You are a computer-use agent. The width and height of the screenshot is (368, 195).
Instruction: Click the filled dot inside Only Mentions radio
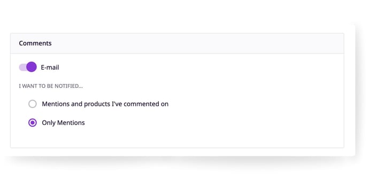click(x=33, y=123)
